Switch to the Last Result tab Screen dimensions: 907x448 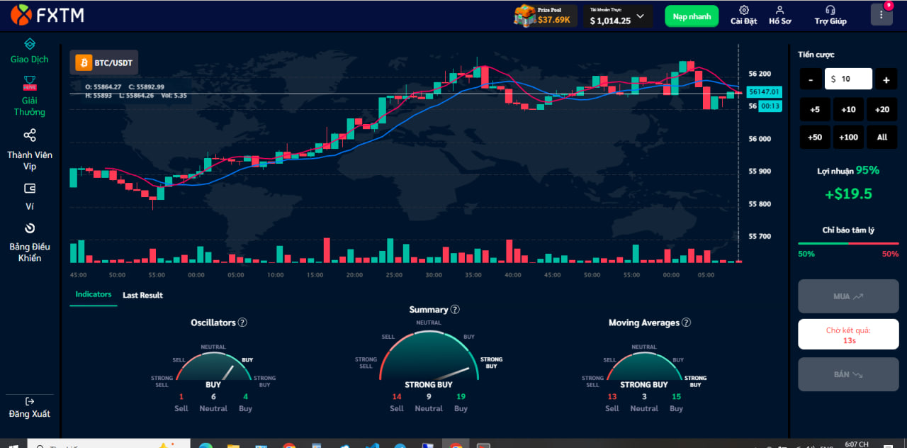click(142, 295)
